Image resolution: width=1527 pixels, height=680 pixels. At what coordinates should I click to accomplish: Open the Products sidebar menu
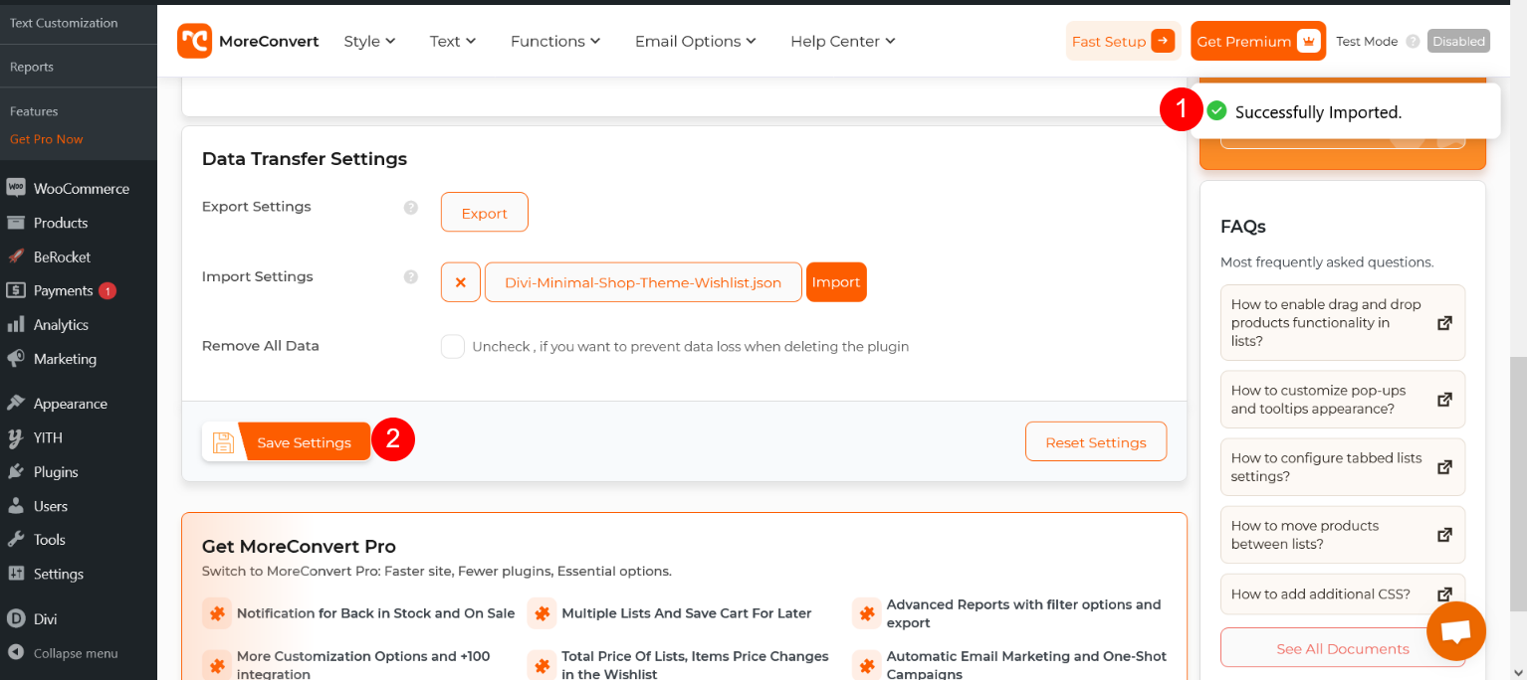[79, 223]
